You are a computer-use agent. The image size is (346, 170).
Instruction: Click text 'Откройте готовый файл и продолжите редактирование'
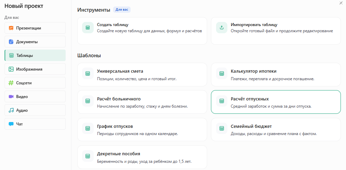[282, 31]
